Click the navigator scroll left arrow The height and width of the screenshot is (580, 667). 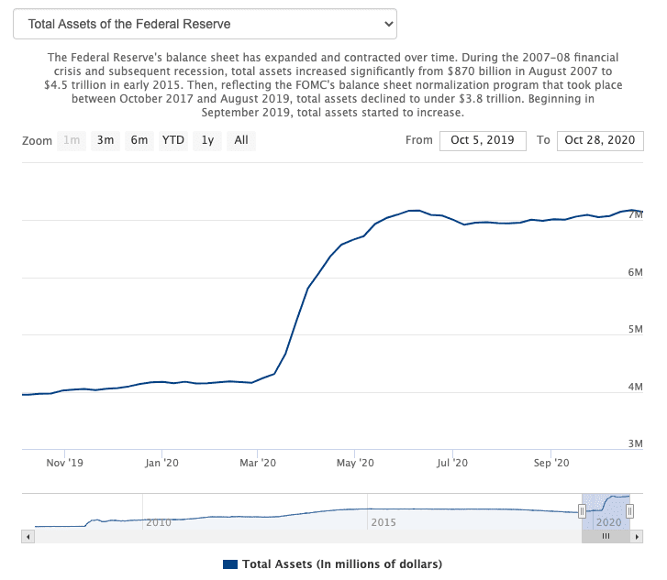click(x=28, y=537)
